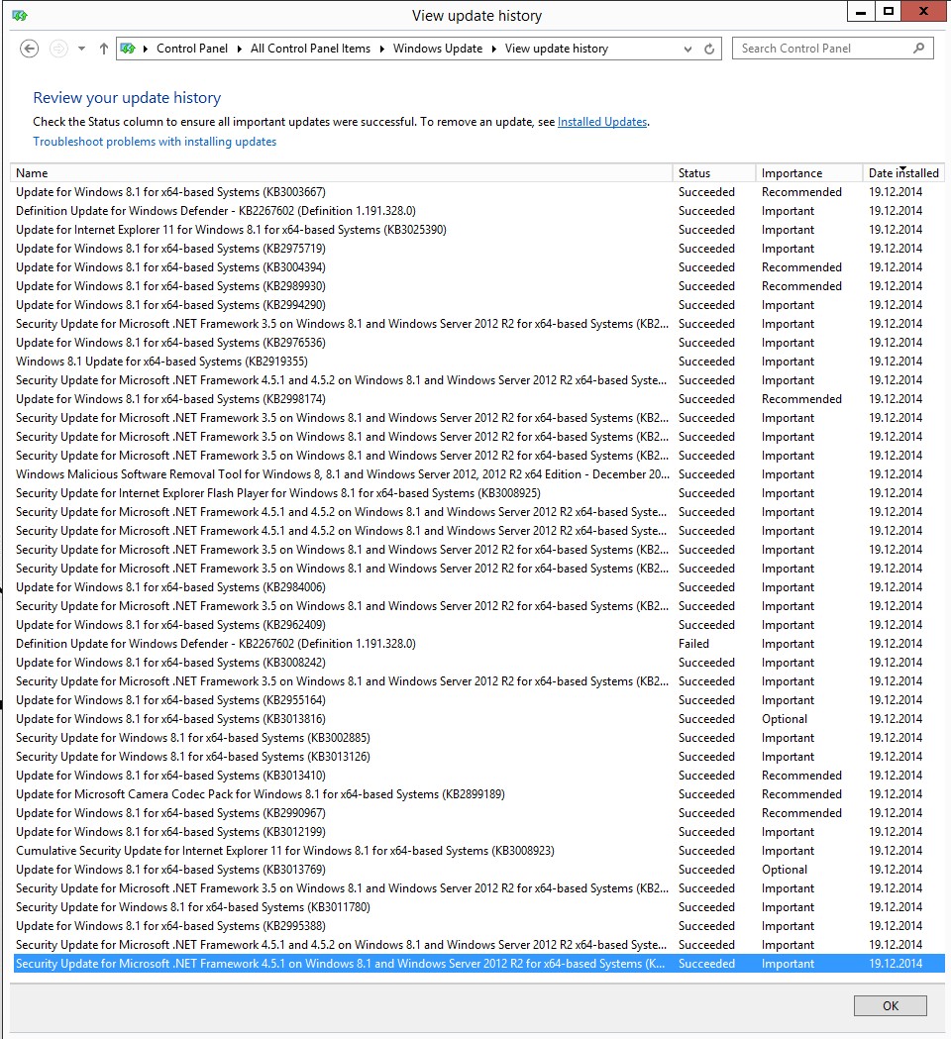Expand arrow after Control Panel breadcrumb
Screen dimensions: 951x1039
tap(240, 50)
